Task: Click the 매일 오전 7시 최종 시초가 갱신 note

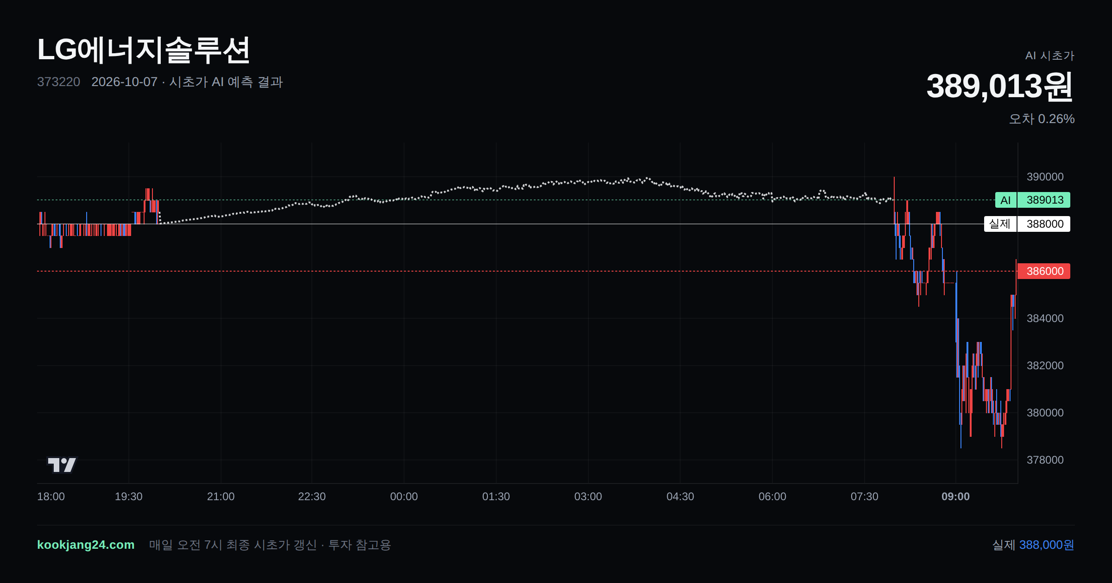Action: [x=233, y=545]
